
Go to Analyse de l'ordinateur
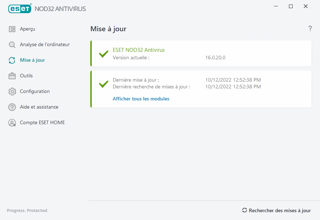45,45
